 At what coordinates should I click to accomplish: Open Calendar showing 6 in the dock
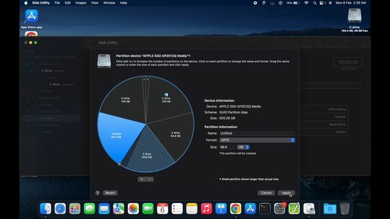[x=163, y=208]
